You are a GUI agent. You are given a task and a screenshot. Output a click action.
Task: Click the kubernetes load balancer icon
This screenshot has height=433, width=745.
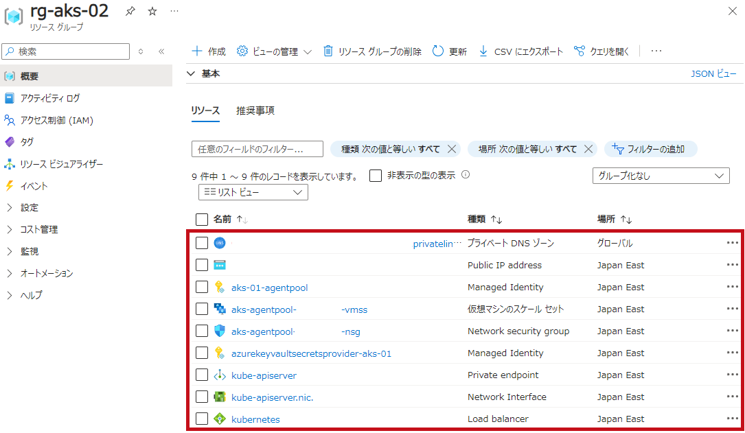[x=220, y=419]
